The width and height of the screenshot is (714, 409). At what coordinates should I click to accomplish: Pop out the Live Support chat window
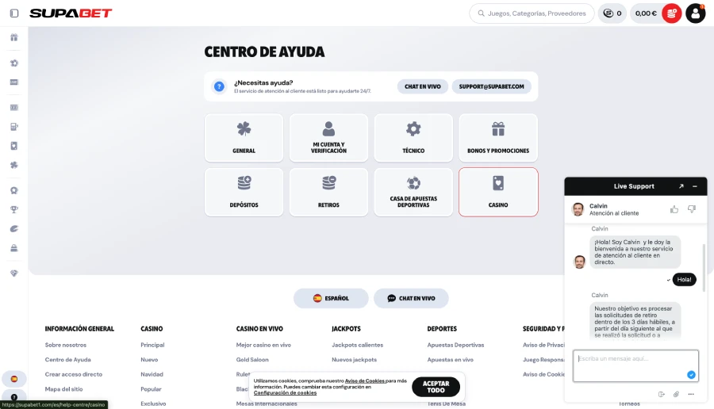(x=681, y=186)
